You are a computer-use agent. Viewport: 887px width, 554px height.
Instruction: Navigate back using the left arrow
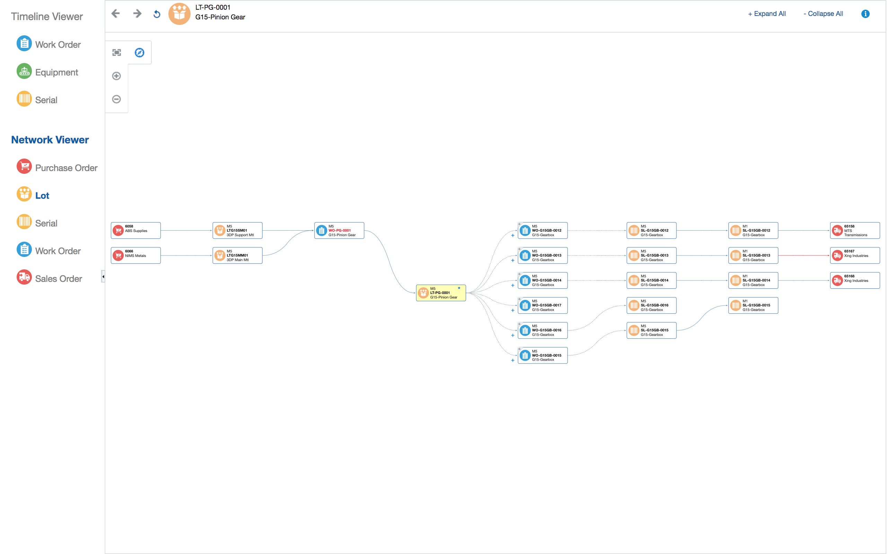click(115, 14)
